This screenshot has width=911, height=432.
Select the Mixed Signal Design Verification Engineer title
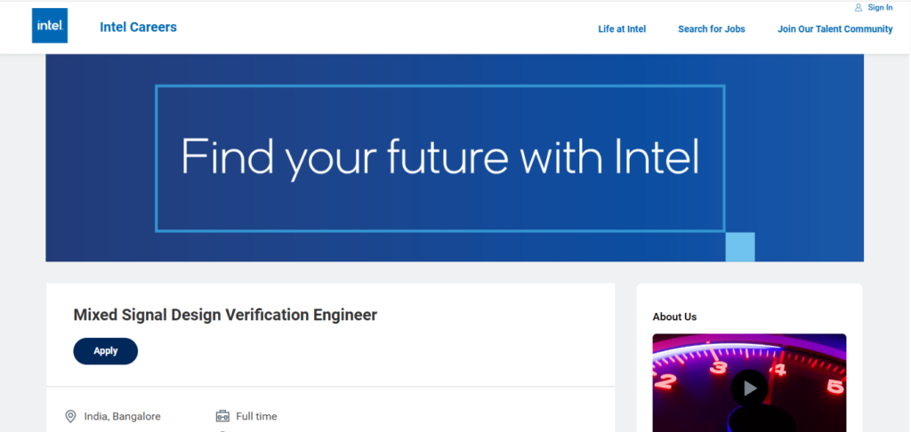point(225,315)
